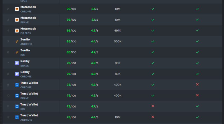Click the Rabby icon in the Chrome row

coord(17,74)
